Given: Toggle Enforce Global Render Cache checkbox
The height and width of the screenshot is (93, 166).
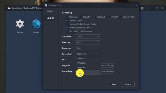Looking at the screenshot, I should point(67,24).
